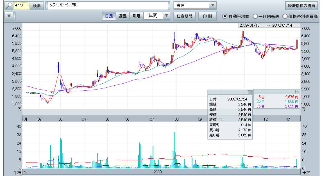Close the price data popup with X
322x176 pixels.
point(250,92)
